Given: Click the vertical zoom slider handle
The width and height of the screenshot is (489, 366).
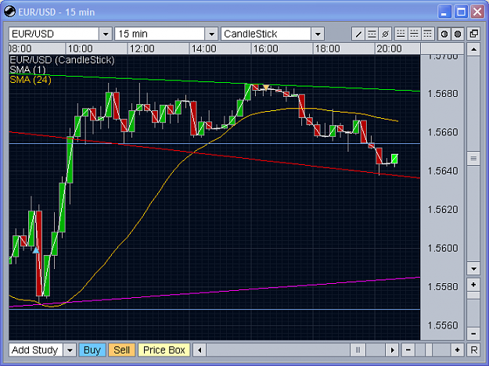Looking at the screenshot, I should tap(473, 296).
